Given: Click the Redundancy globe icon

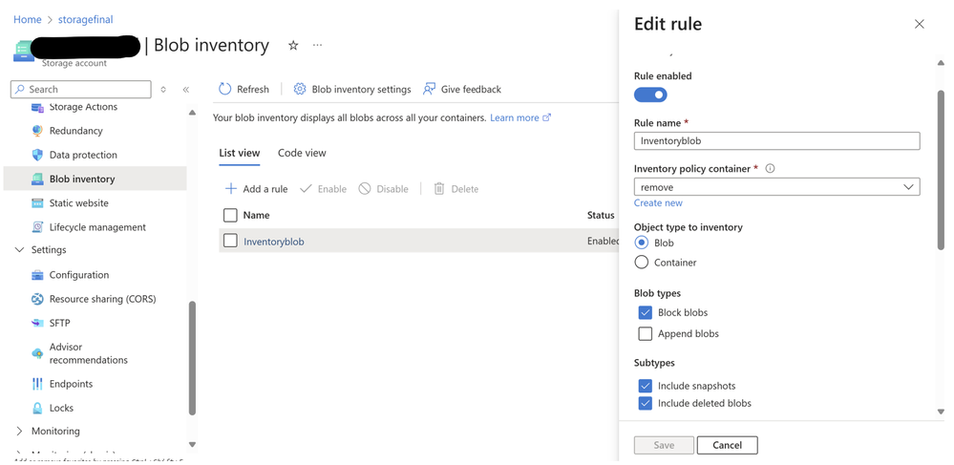Looking at the screenshot, I should click(x=38, y=131).
